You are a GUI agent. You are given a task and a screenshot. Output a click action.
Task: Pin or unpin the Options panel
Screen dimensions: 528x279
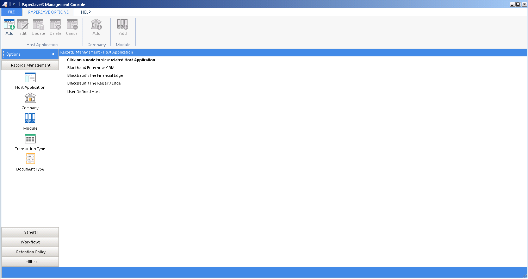(53, 54)
